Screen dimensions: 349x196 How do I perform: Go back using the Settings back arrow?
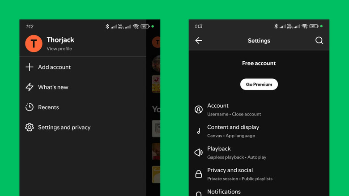click(199, 41)
